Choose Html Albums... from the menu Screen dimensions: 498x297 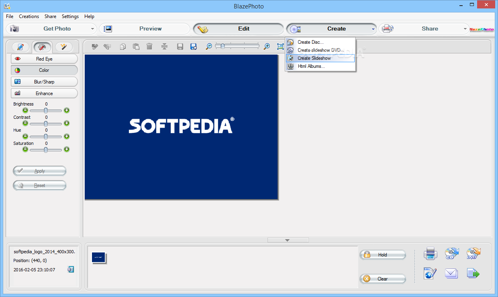pos(320,66)
